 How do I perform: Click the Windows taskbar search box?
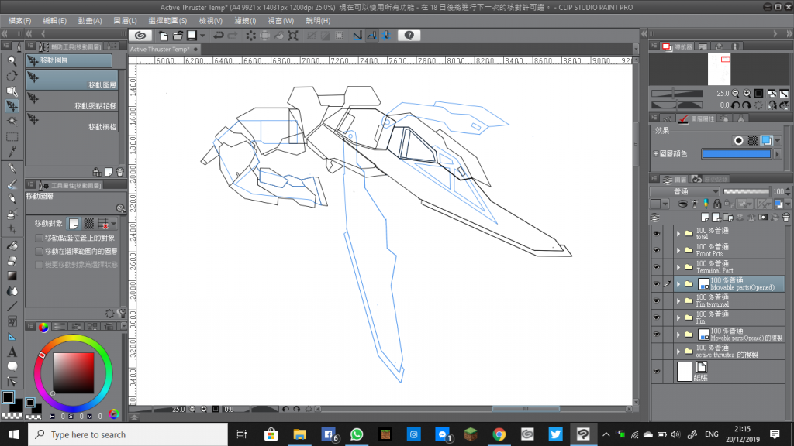pyautogui.click(x=128, y=434)
